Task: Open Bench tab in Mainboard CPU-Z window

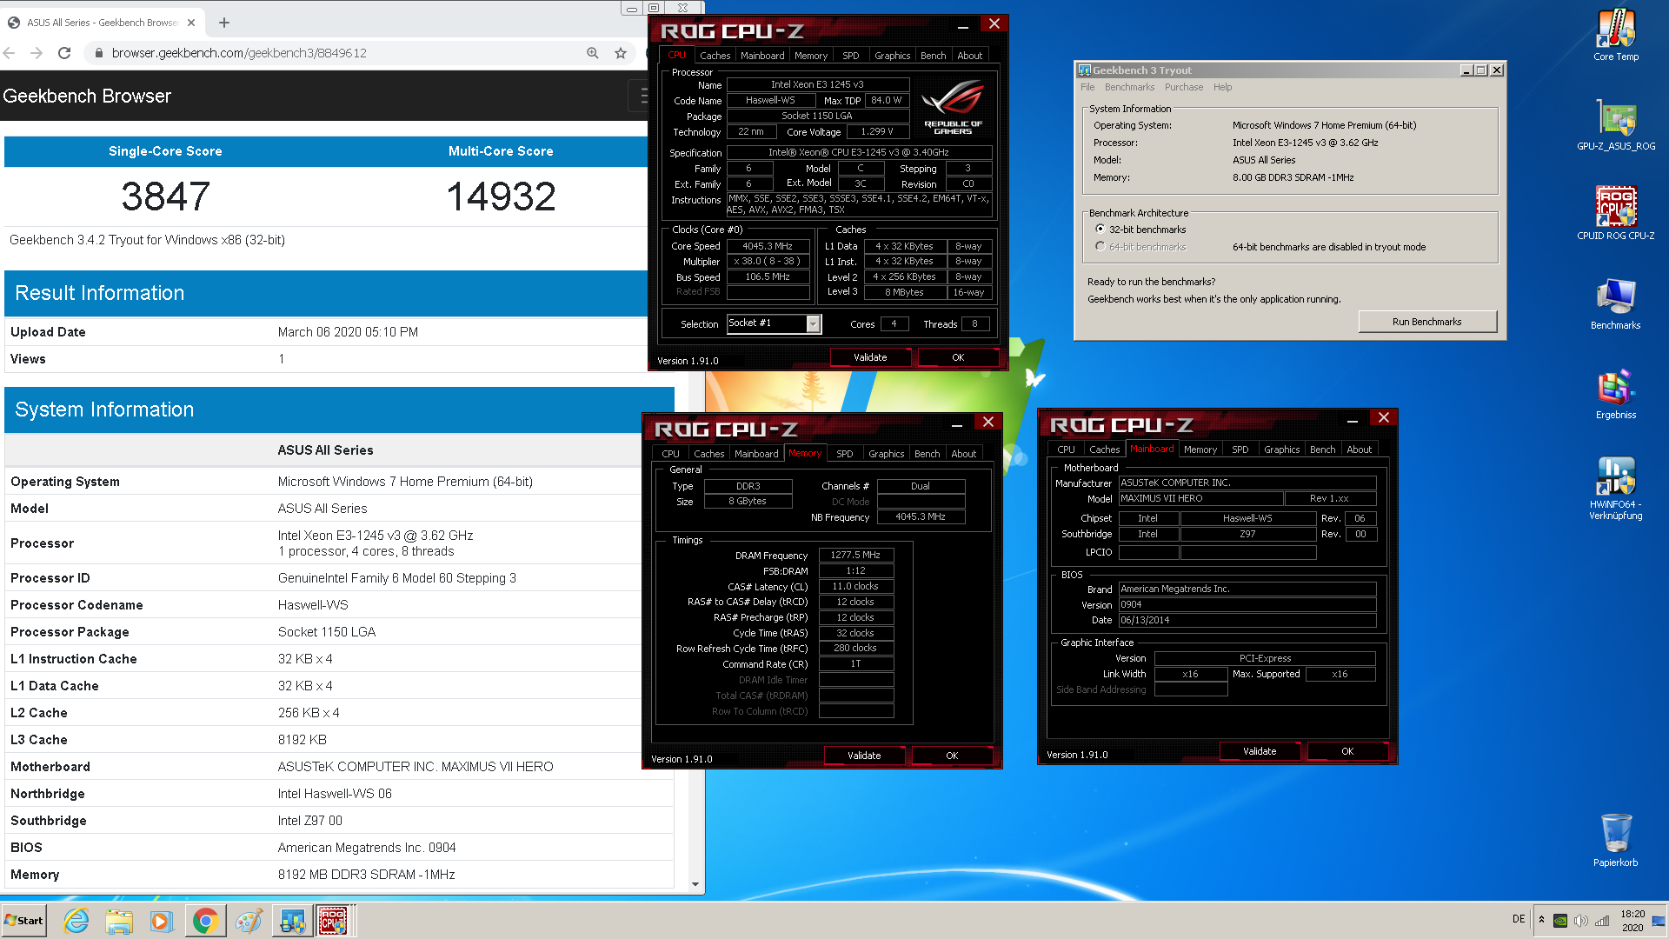Action: [1322, 450]
